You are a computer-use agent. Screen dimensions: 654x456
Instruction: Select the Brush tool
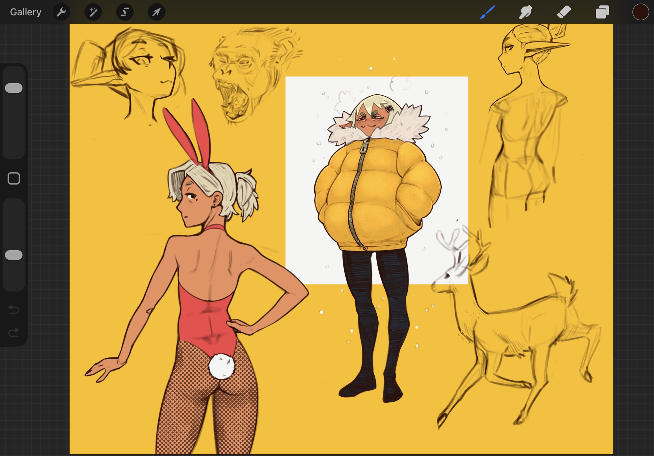pos(487,12)
